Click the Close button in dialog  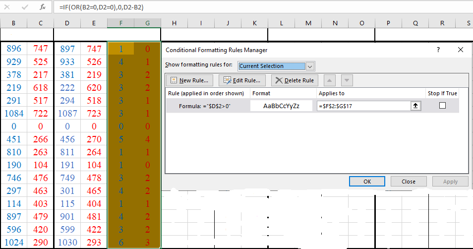408,182
